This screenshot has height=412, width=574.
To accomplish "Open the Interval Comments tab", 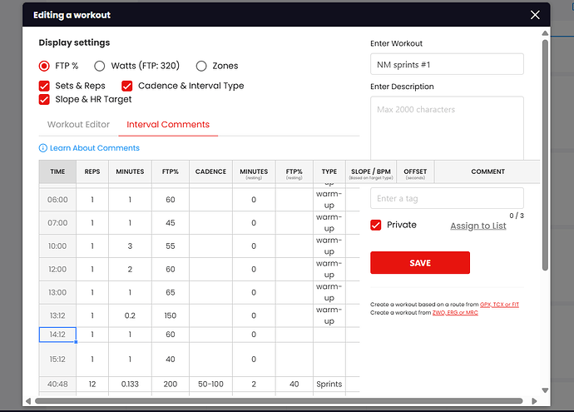I will click(167, 125).
